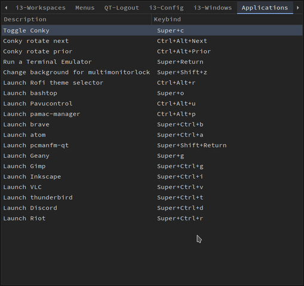Select the Launch bashtop row
Viewport: 304px width, 286px height.
tap(152, 93)
